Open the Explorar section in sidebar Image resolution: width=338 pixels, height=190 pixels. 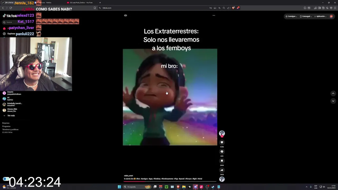[11, 34]
